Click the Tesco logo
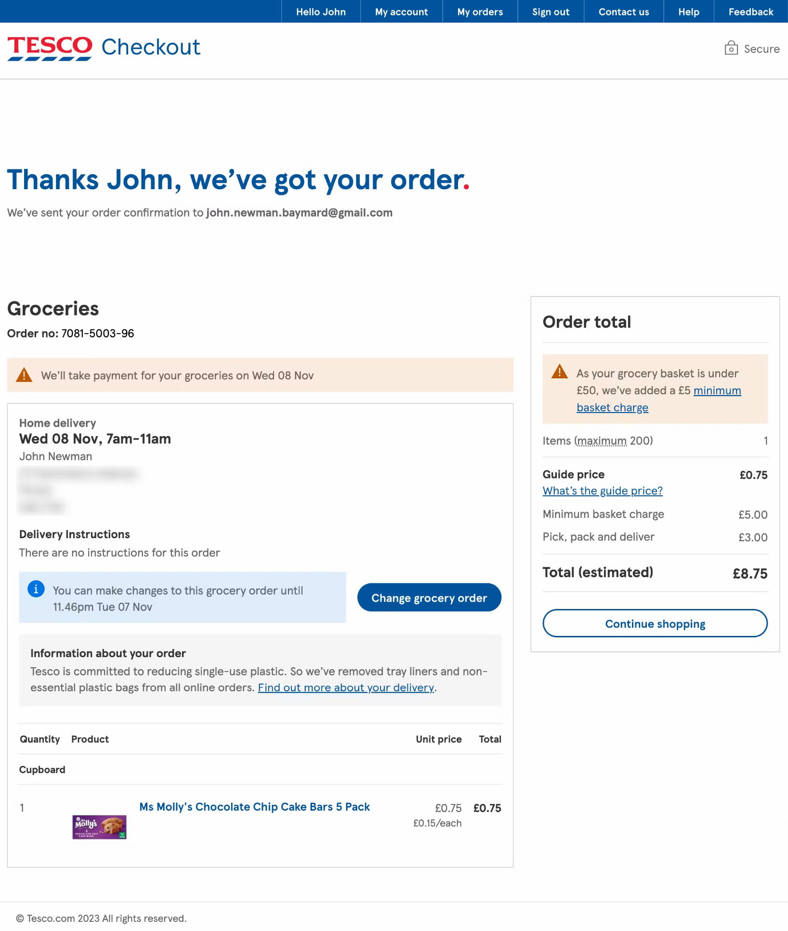Viewport: 788px width, 931px height. click(x=49, y=47)
